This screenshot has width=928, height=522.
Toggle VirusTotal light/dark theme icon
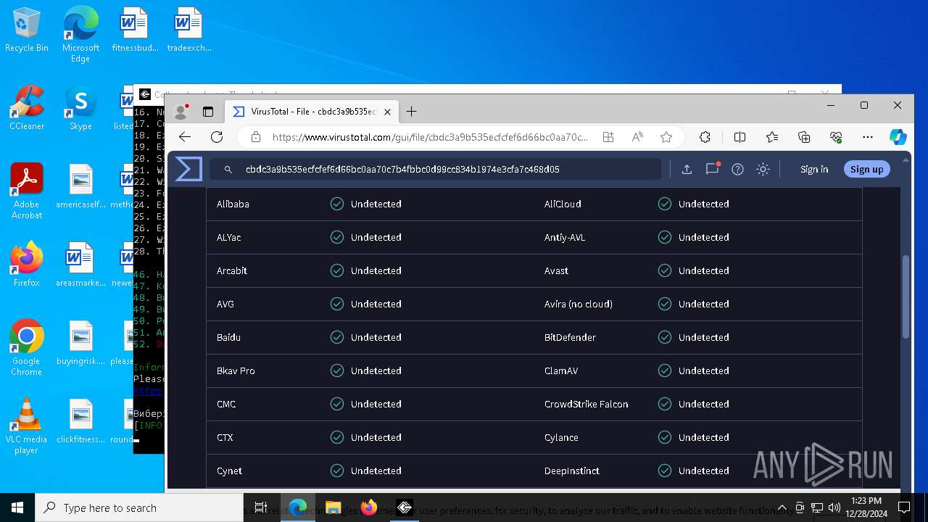point(763,169)
